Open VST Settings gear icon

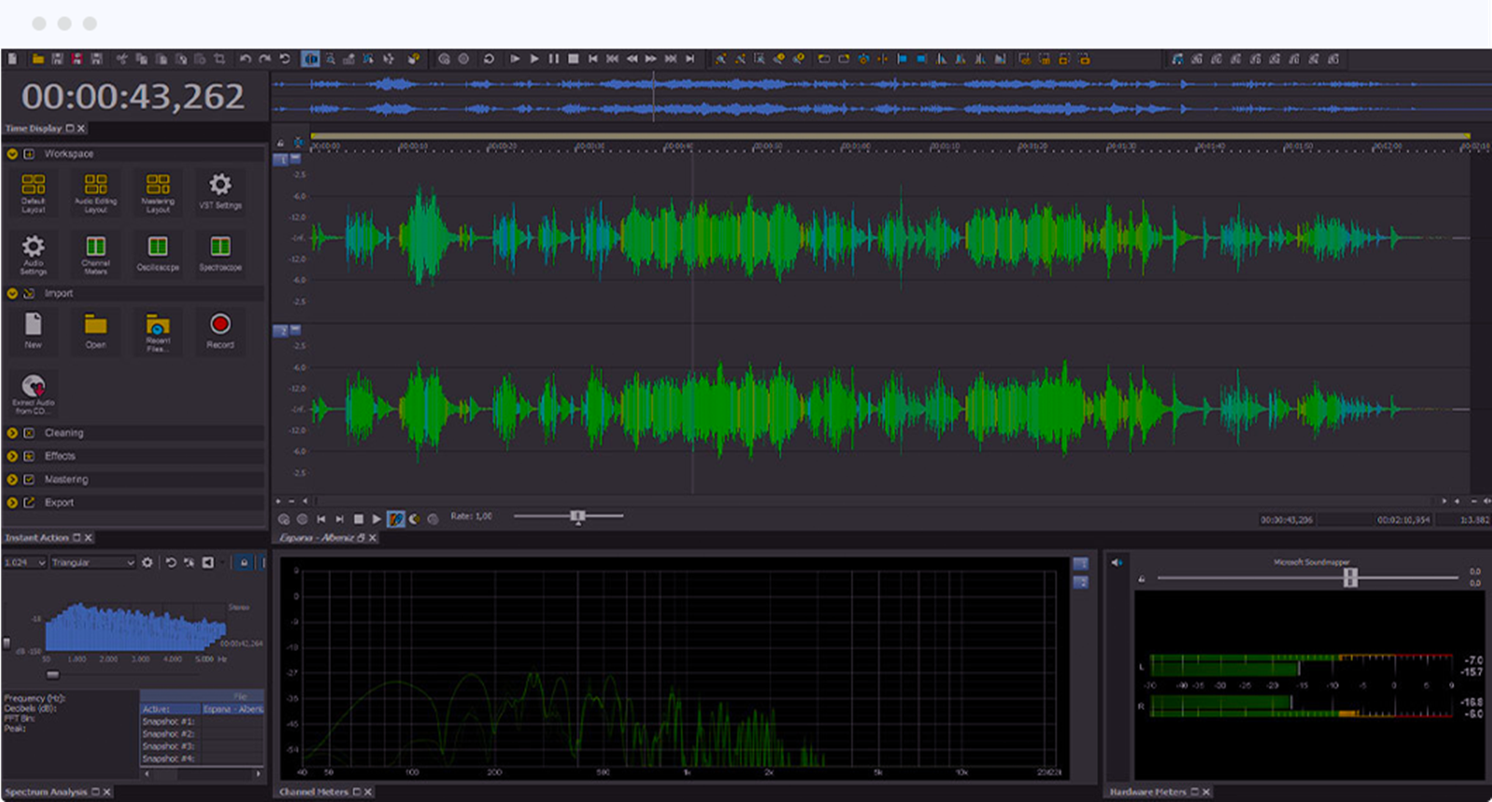(220, 186)
